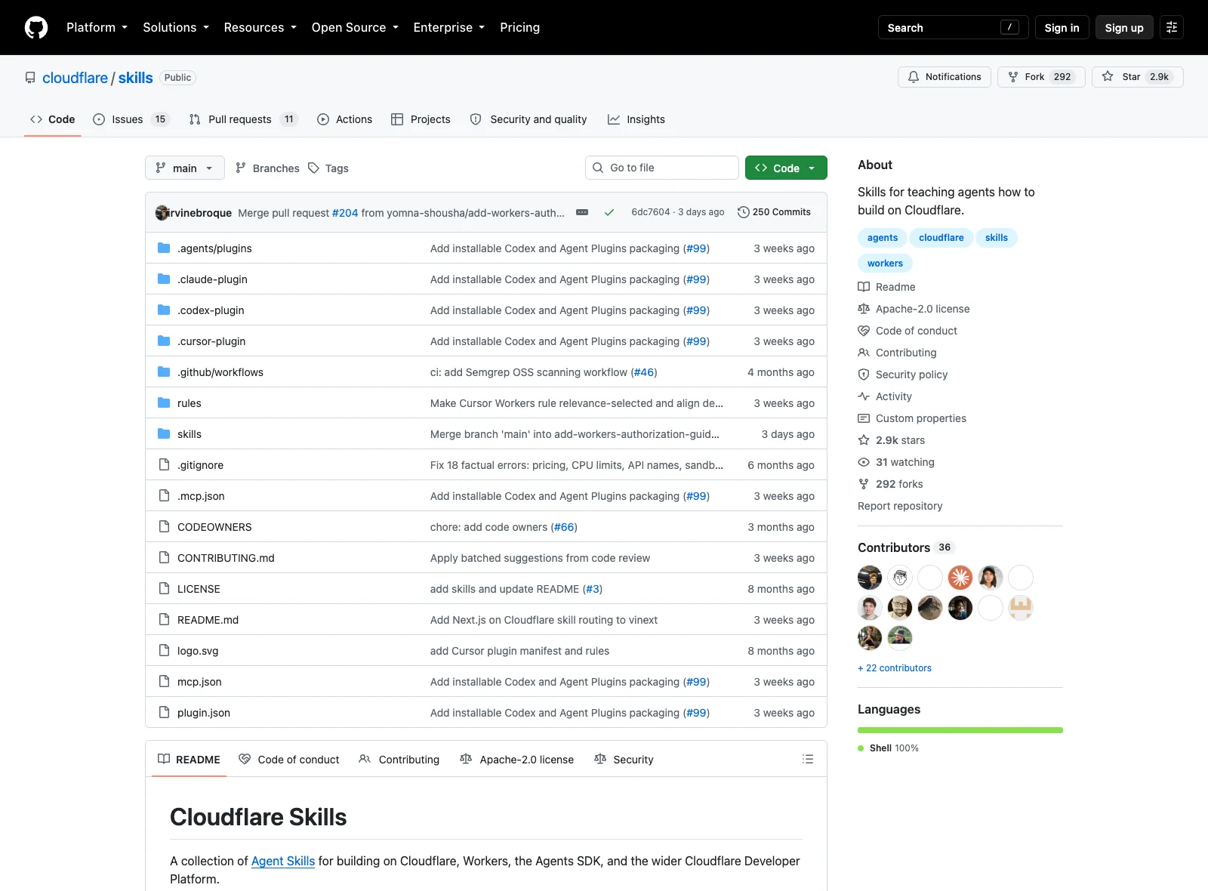
Task: Open the .agents/plugins folder
Action: [214, 248]
